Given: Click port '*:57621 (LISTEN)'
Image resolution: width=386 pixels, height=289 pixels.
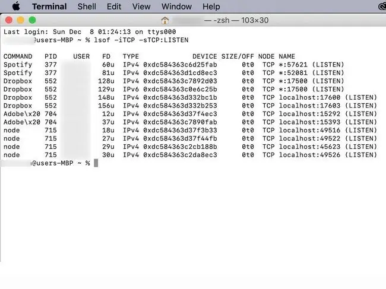Looking at the screenshot, I should (311, 65).
